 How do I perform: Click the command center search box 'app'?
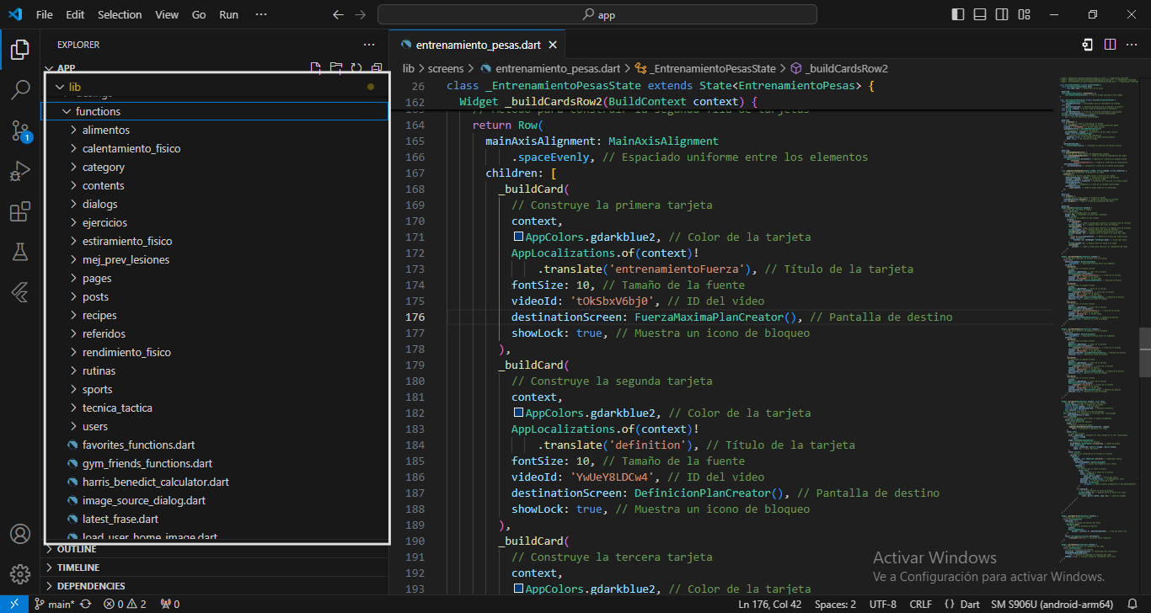pyautogui.click(x=597, y=14)
